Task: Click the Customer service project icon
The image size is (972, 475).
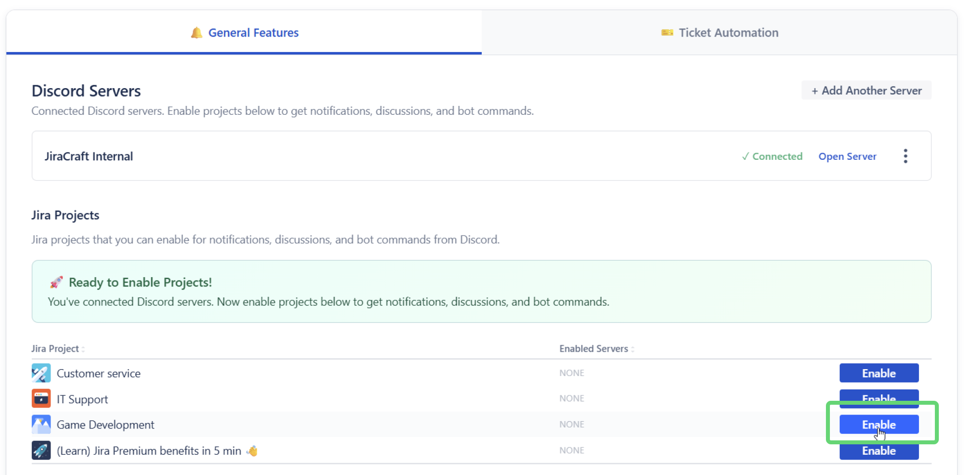Action: coord(41,373)
